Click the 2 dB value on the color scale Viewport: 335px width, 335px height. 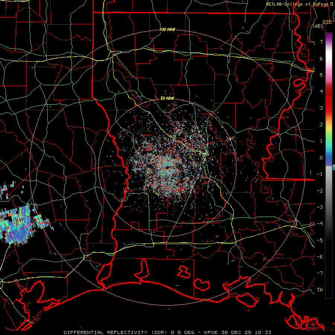(321, 125)
